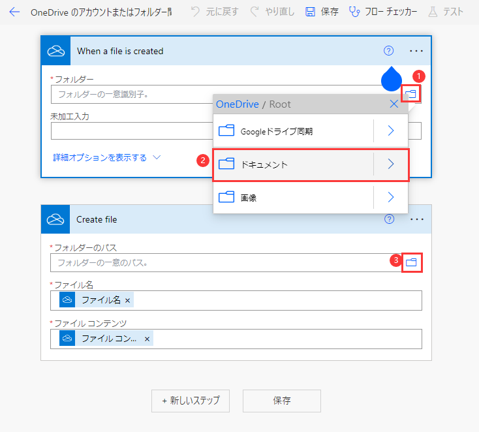Screen dimensions: 479x432
Task: Click the 画像 folder icon
Action: tap(226, 197)
